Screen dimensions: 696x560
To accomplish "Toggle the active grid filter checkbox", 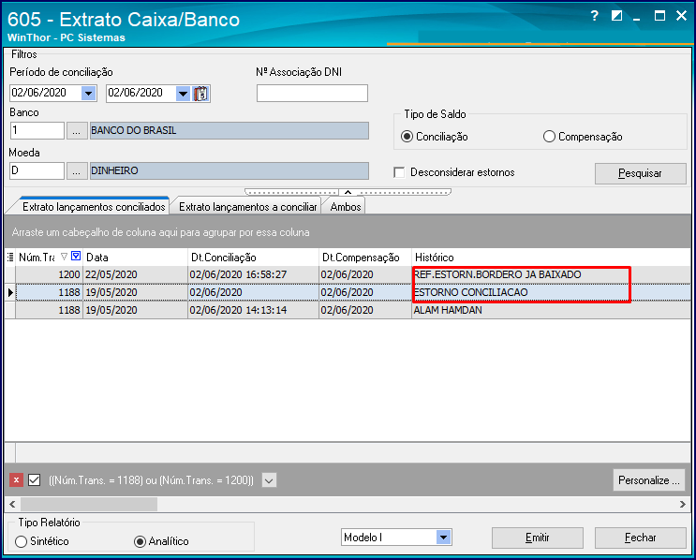I will (34, 480).
